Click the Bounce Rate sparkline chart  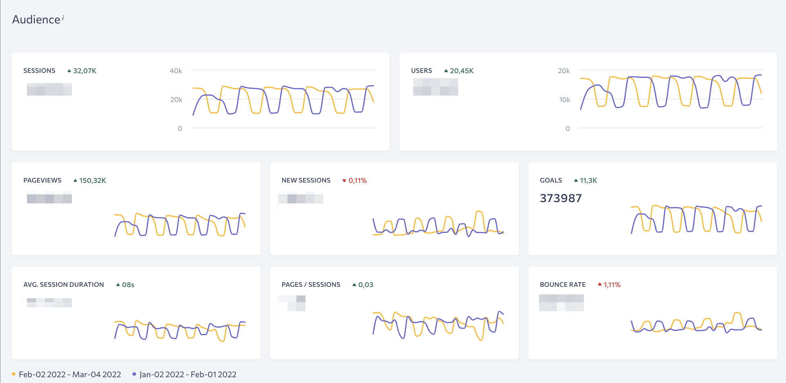[696, 323]
